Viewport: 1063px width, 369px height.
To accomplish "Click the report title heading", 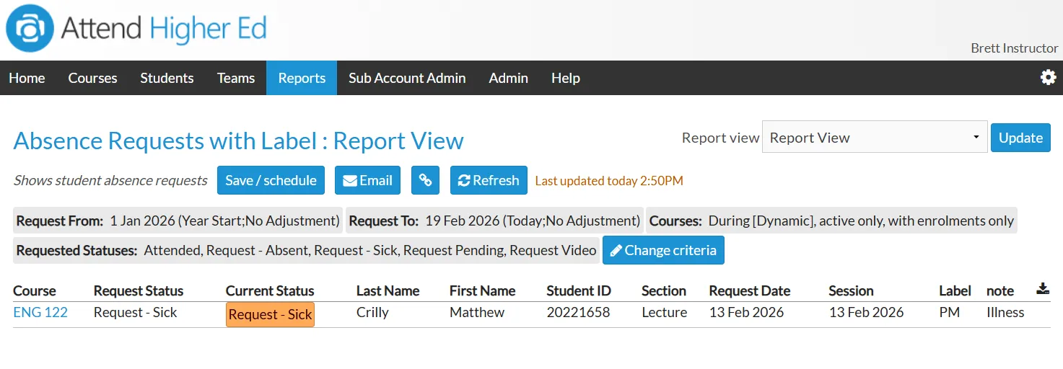I will coord(239,141).
